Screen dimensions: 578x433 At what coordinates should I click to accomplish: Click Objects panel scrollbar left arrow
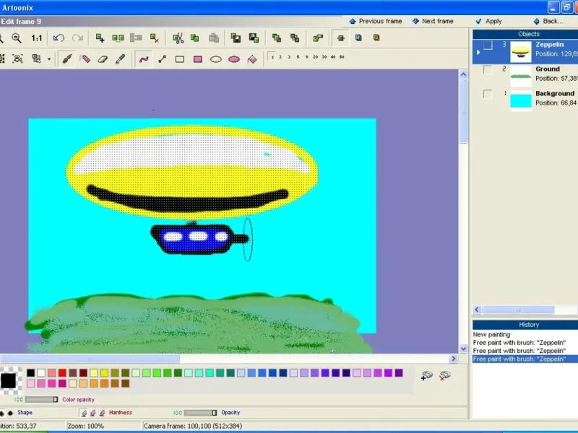[477, 310]
